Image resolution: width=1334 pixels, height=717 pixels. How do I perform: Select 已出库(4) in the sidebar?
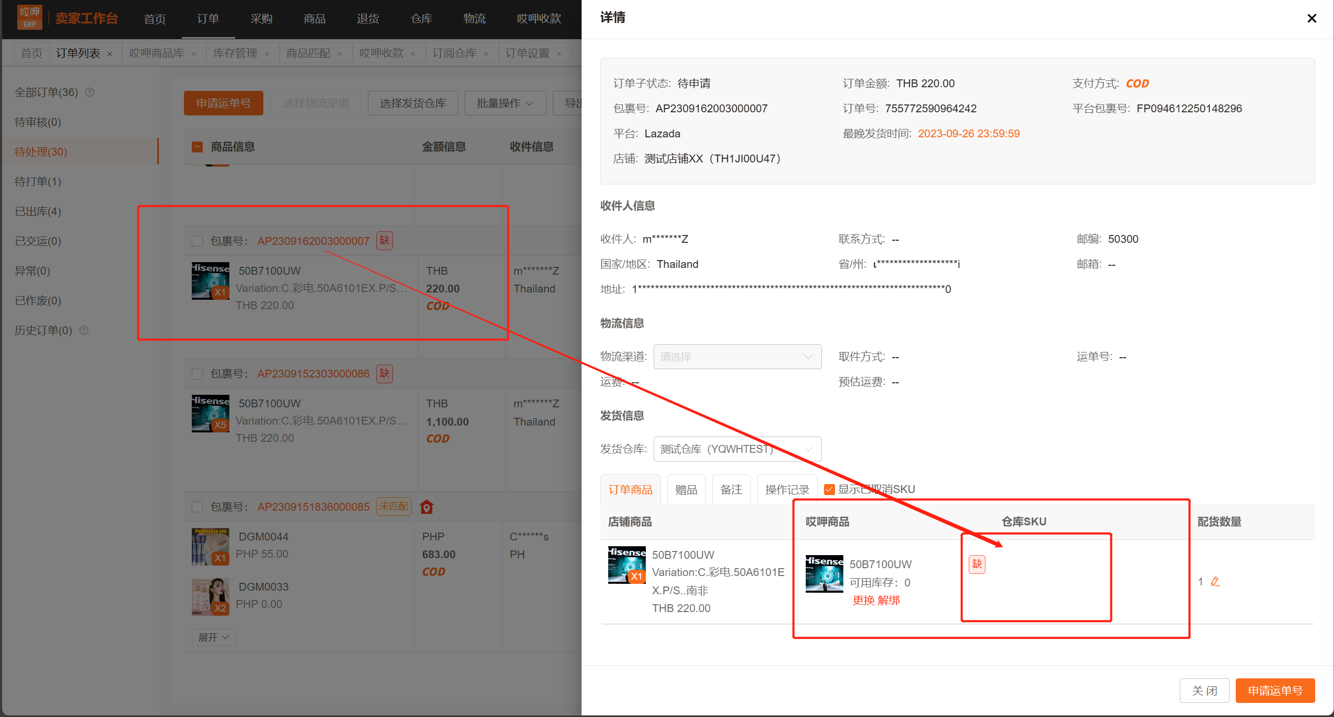tap(38, 211)
